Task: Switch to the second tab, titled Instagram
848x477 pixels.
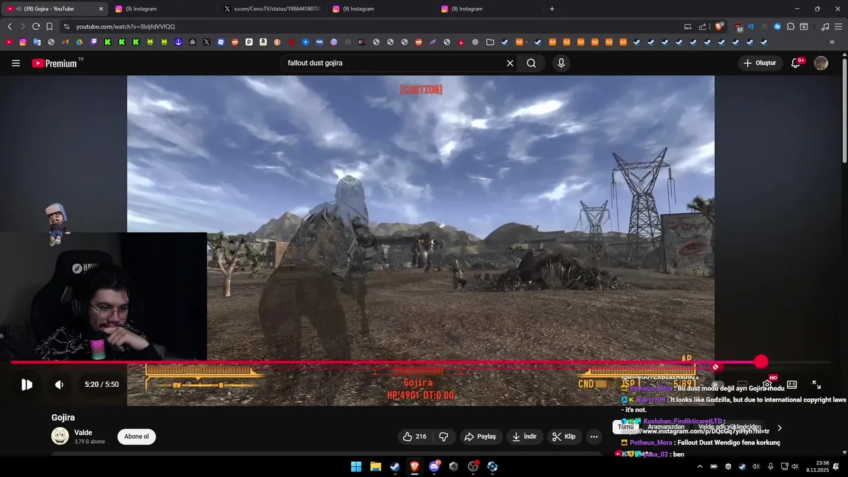Action: point(163,9)
